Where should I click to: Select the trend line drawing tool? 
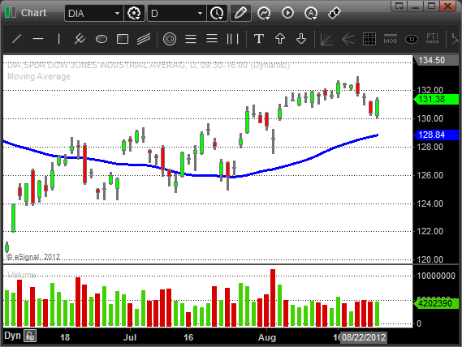[17, 39]
